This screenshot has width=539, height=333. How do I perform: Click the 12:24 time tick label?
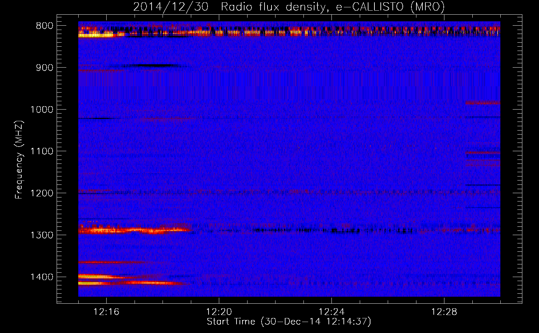click(x=331, y=312)
